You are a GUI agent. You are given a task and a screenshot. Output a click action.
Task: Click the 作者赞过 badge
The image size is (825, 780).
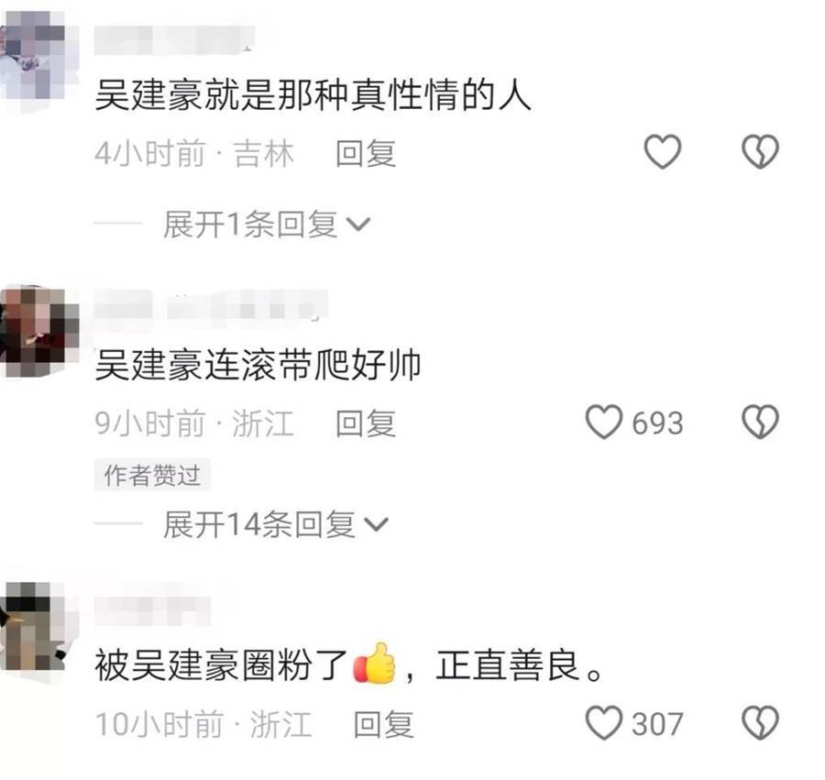click(152, 475)
